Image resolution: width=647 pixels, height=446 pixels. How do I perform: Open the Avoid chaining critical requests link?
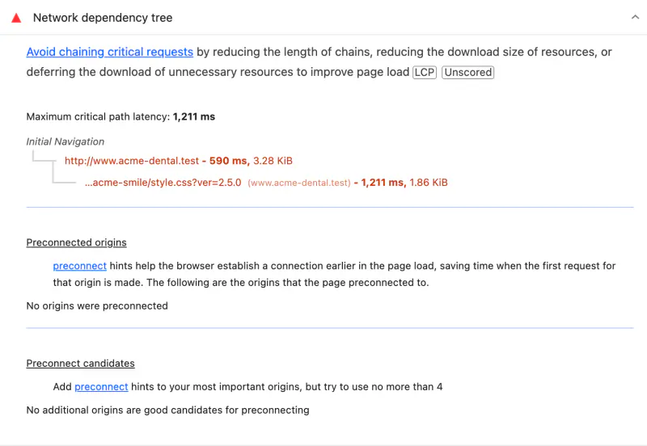click(x=110, y=52)
